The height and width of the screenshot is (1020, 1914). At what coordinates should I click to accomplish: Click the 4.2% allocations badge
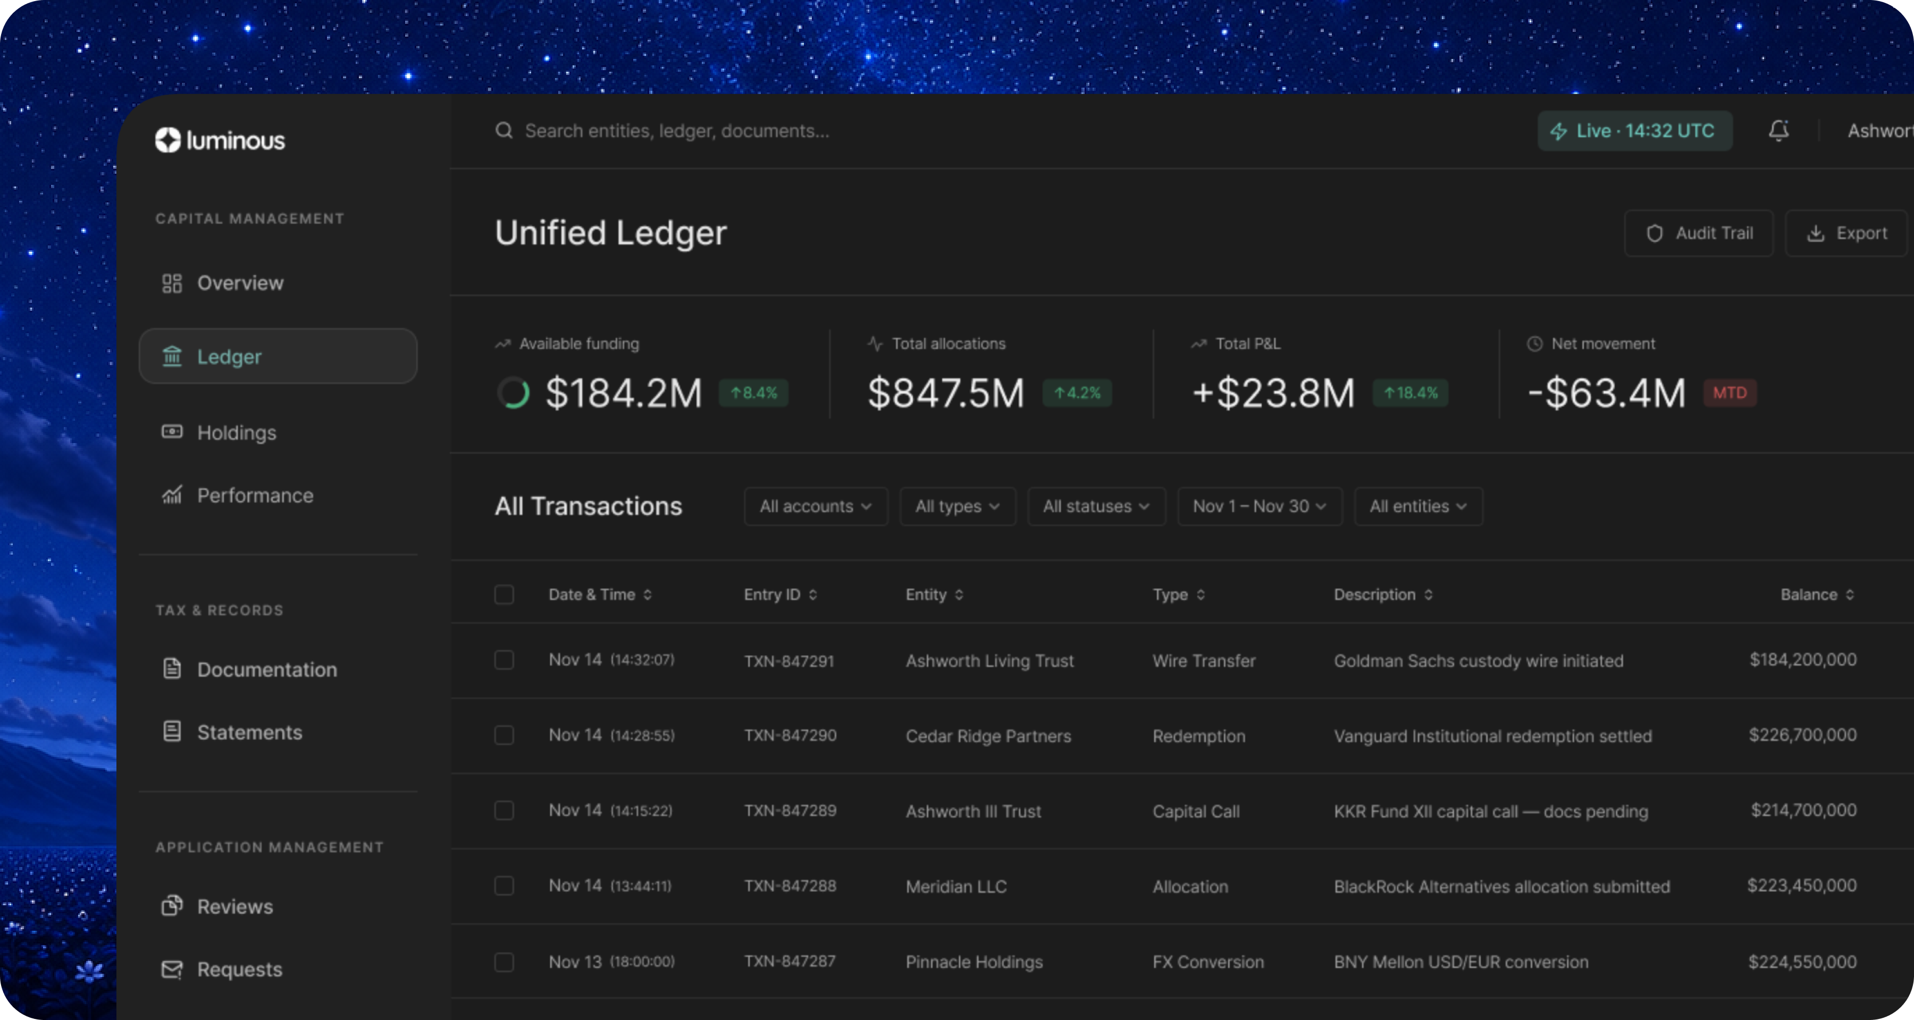pyautogui.click(x=1077, y=393)
